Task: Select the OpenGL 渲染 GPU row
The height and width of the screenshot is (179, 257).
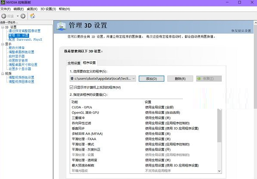Action: [x=143, y=113]
